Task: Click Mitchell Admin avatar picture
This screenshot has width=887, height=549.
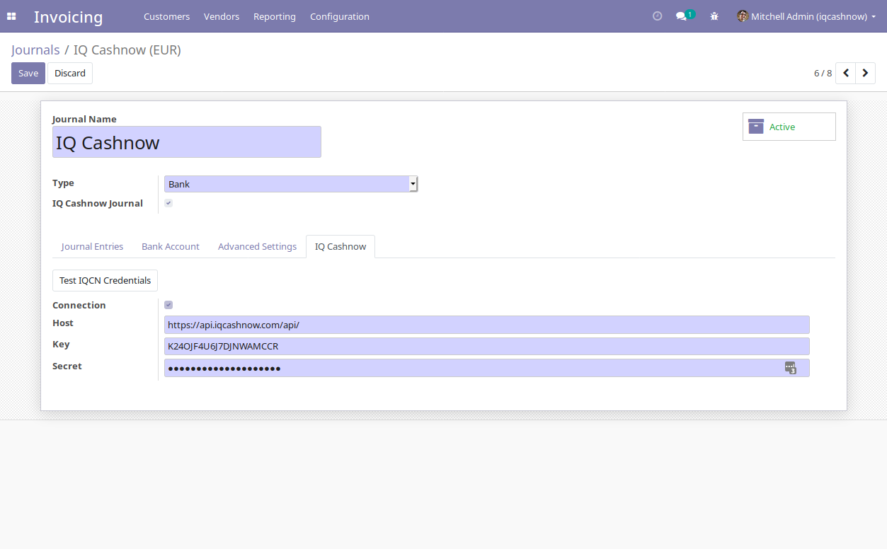Action: (x=743, y=16)
